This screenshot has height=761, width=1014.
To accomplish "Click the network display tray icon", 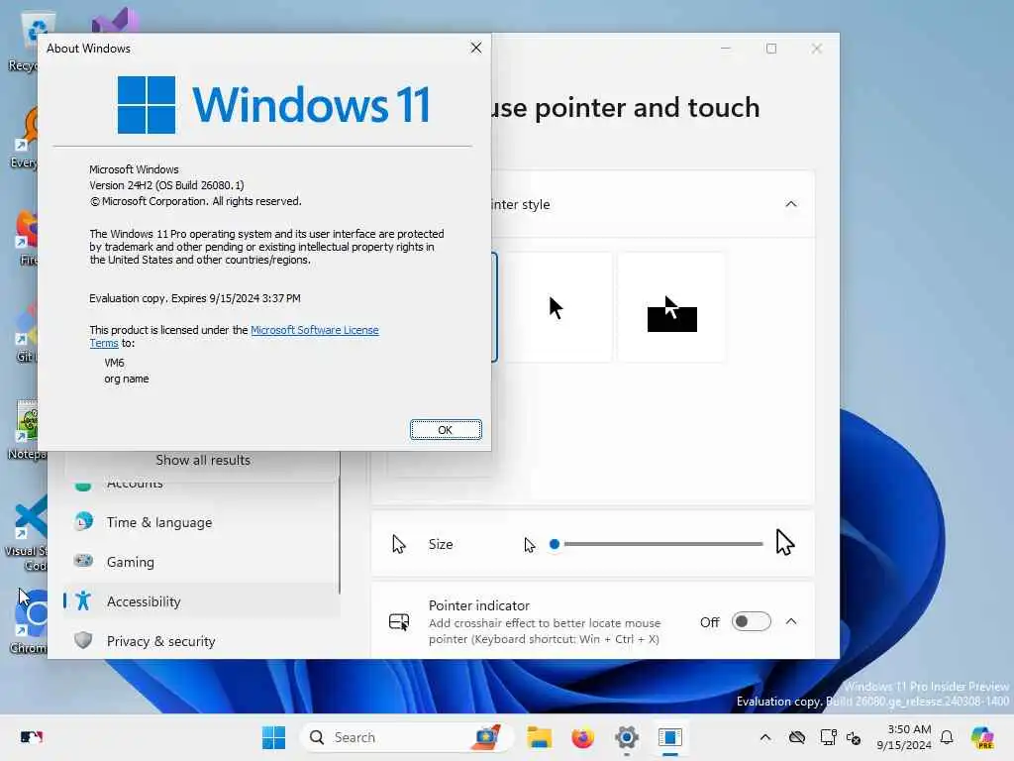I will click(828, 737).
